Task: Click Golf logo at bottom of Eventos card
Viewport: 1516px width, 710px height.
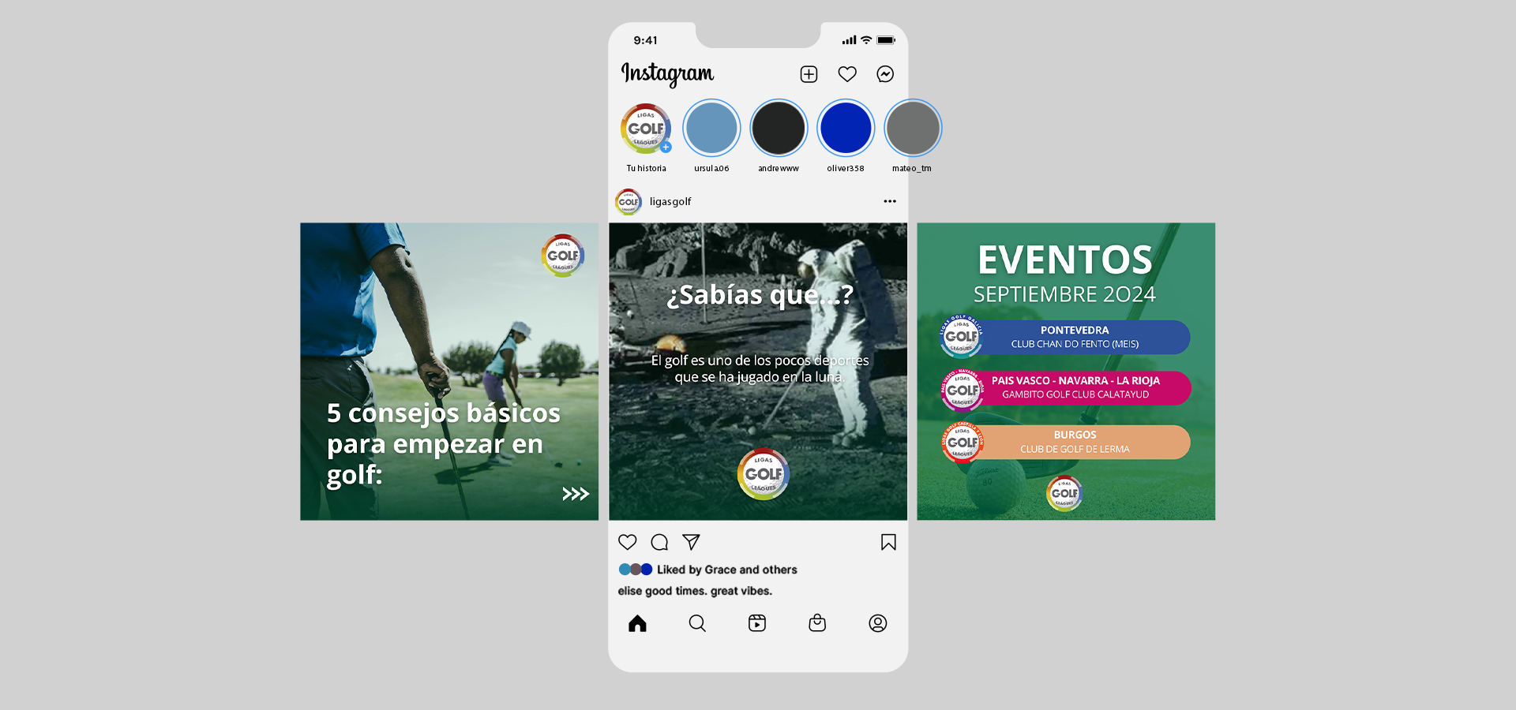Action: (x=1064, y=493)
